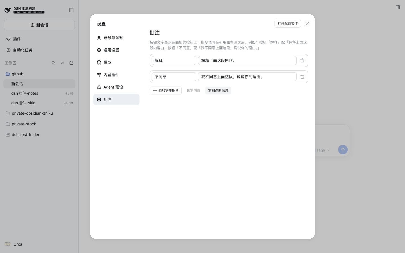Viewport: 405px width, 253px height.
Task: Open 内置插件 settings tab
Action: coord(116,75)
